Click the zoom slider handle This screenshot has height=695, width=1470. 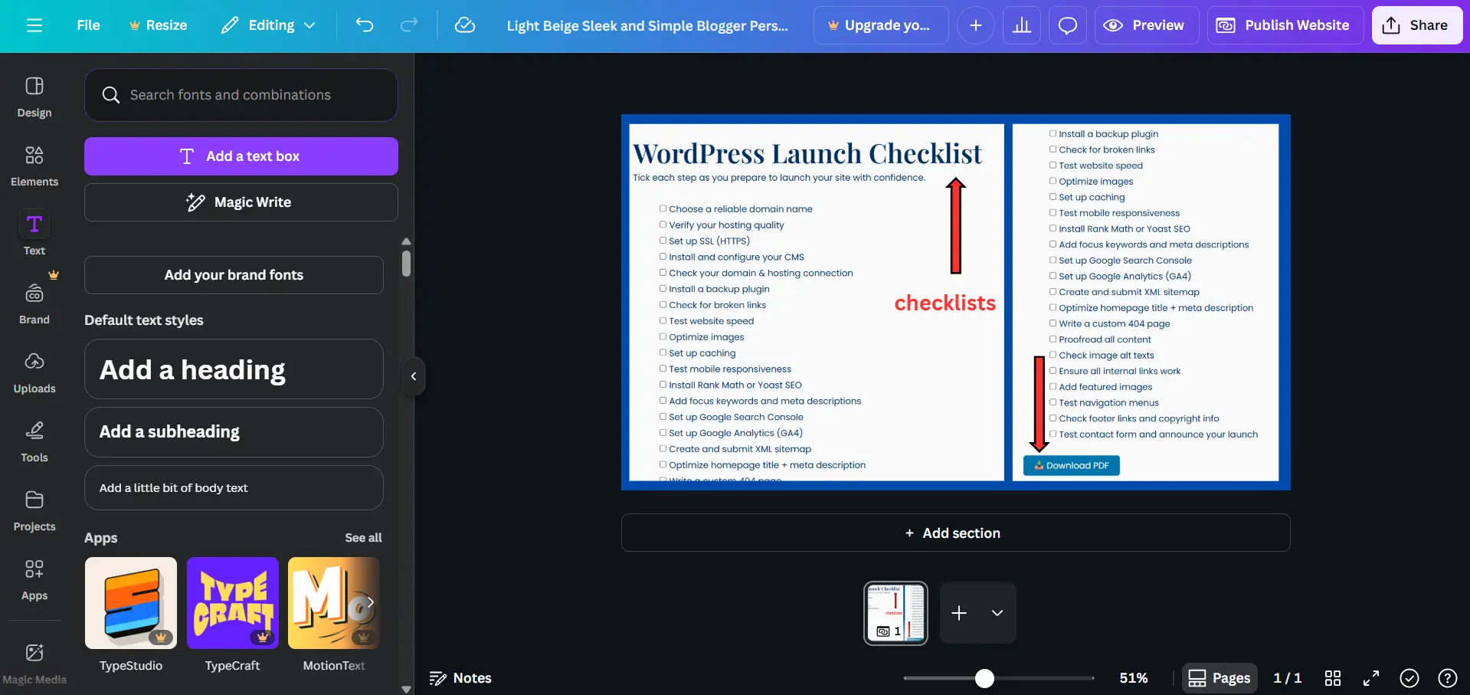[x=984, y=678]
